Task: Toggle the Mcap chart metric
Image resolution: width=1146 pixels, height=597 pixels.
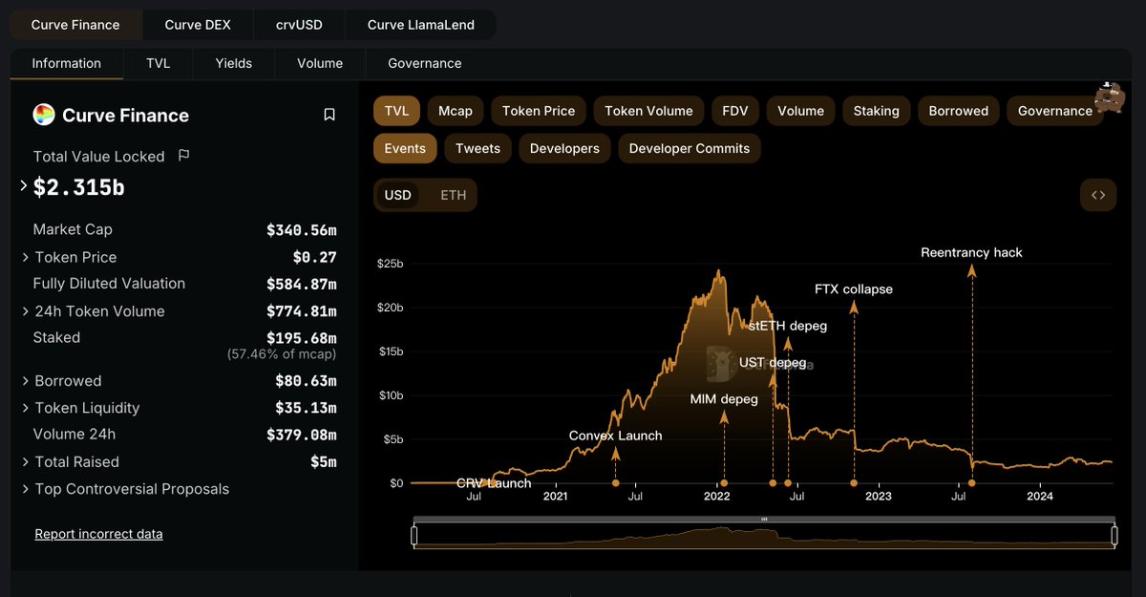Action: coord(456,111)
